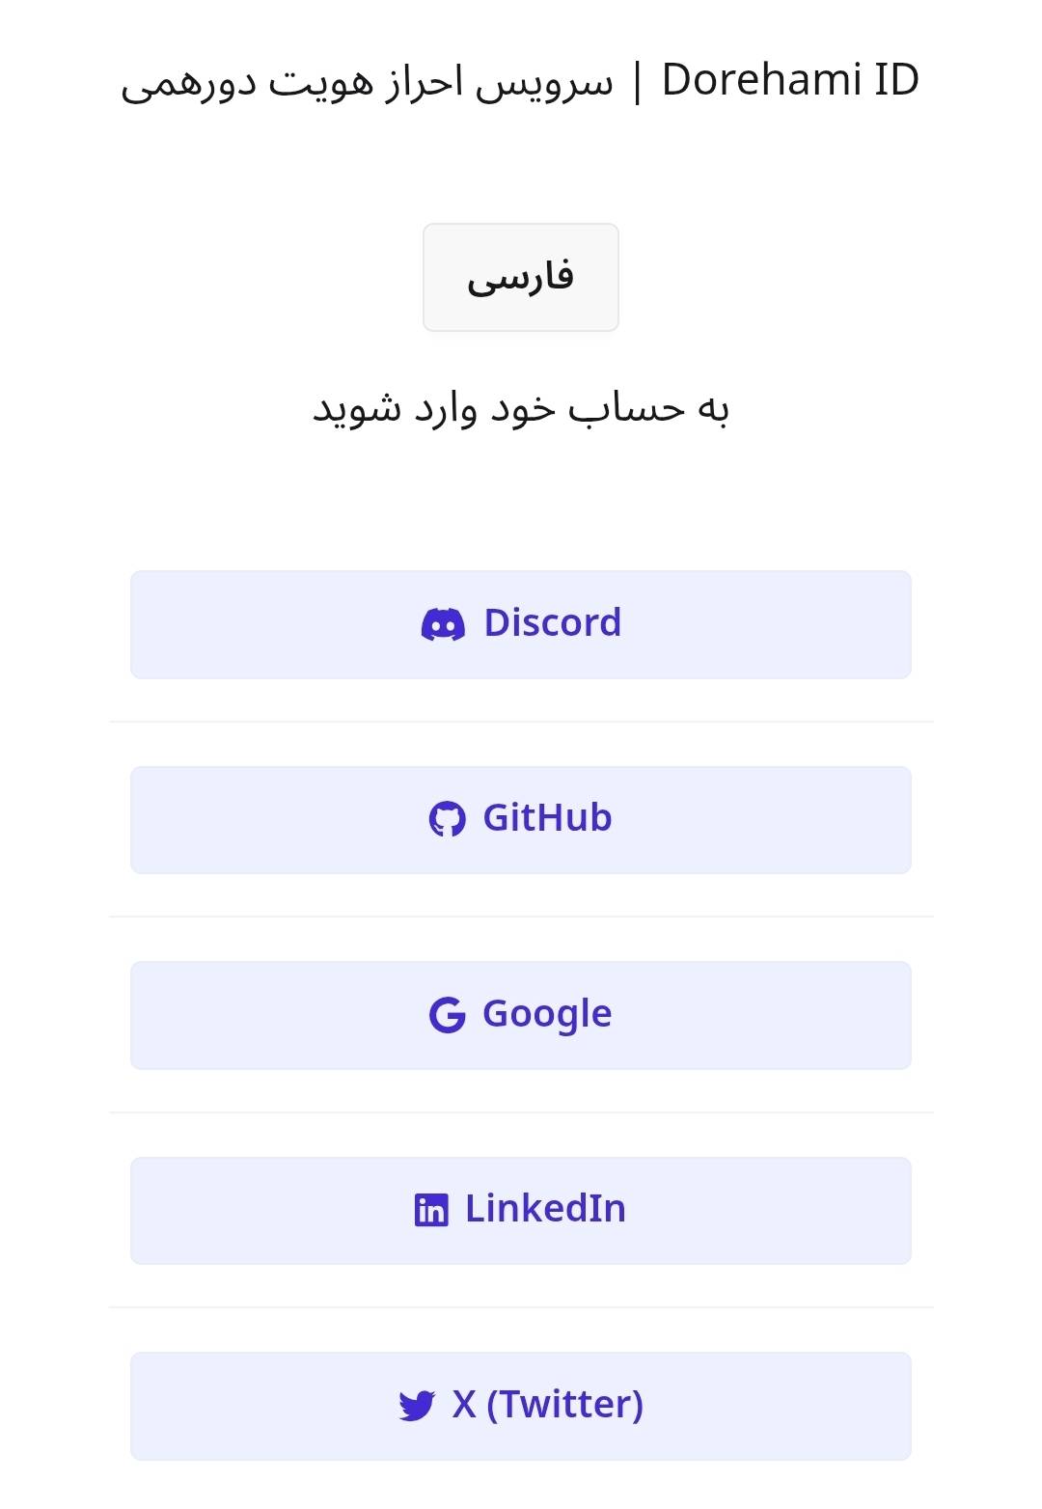Click the word "Dorehami" in the title
Image resolution: width=1042 pixels, height=1509 pixels.
[761, 80]
